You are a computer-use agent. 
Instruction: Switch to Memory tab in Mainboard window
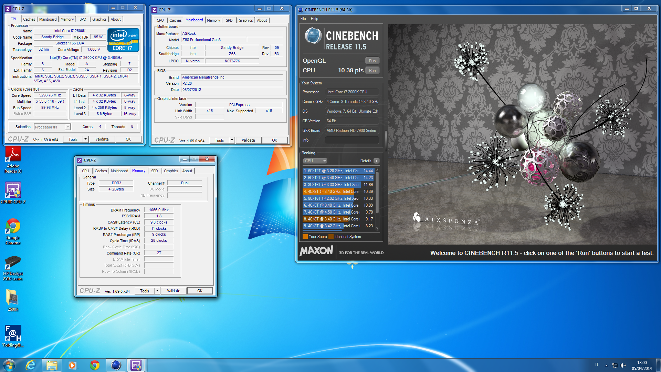coord(213,20)
